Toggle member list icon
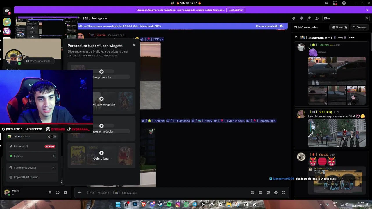Viewport: 372px width, 209px height. (317, 18)
